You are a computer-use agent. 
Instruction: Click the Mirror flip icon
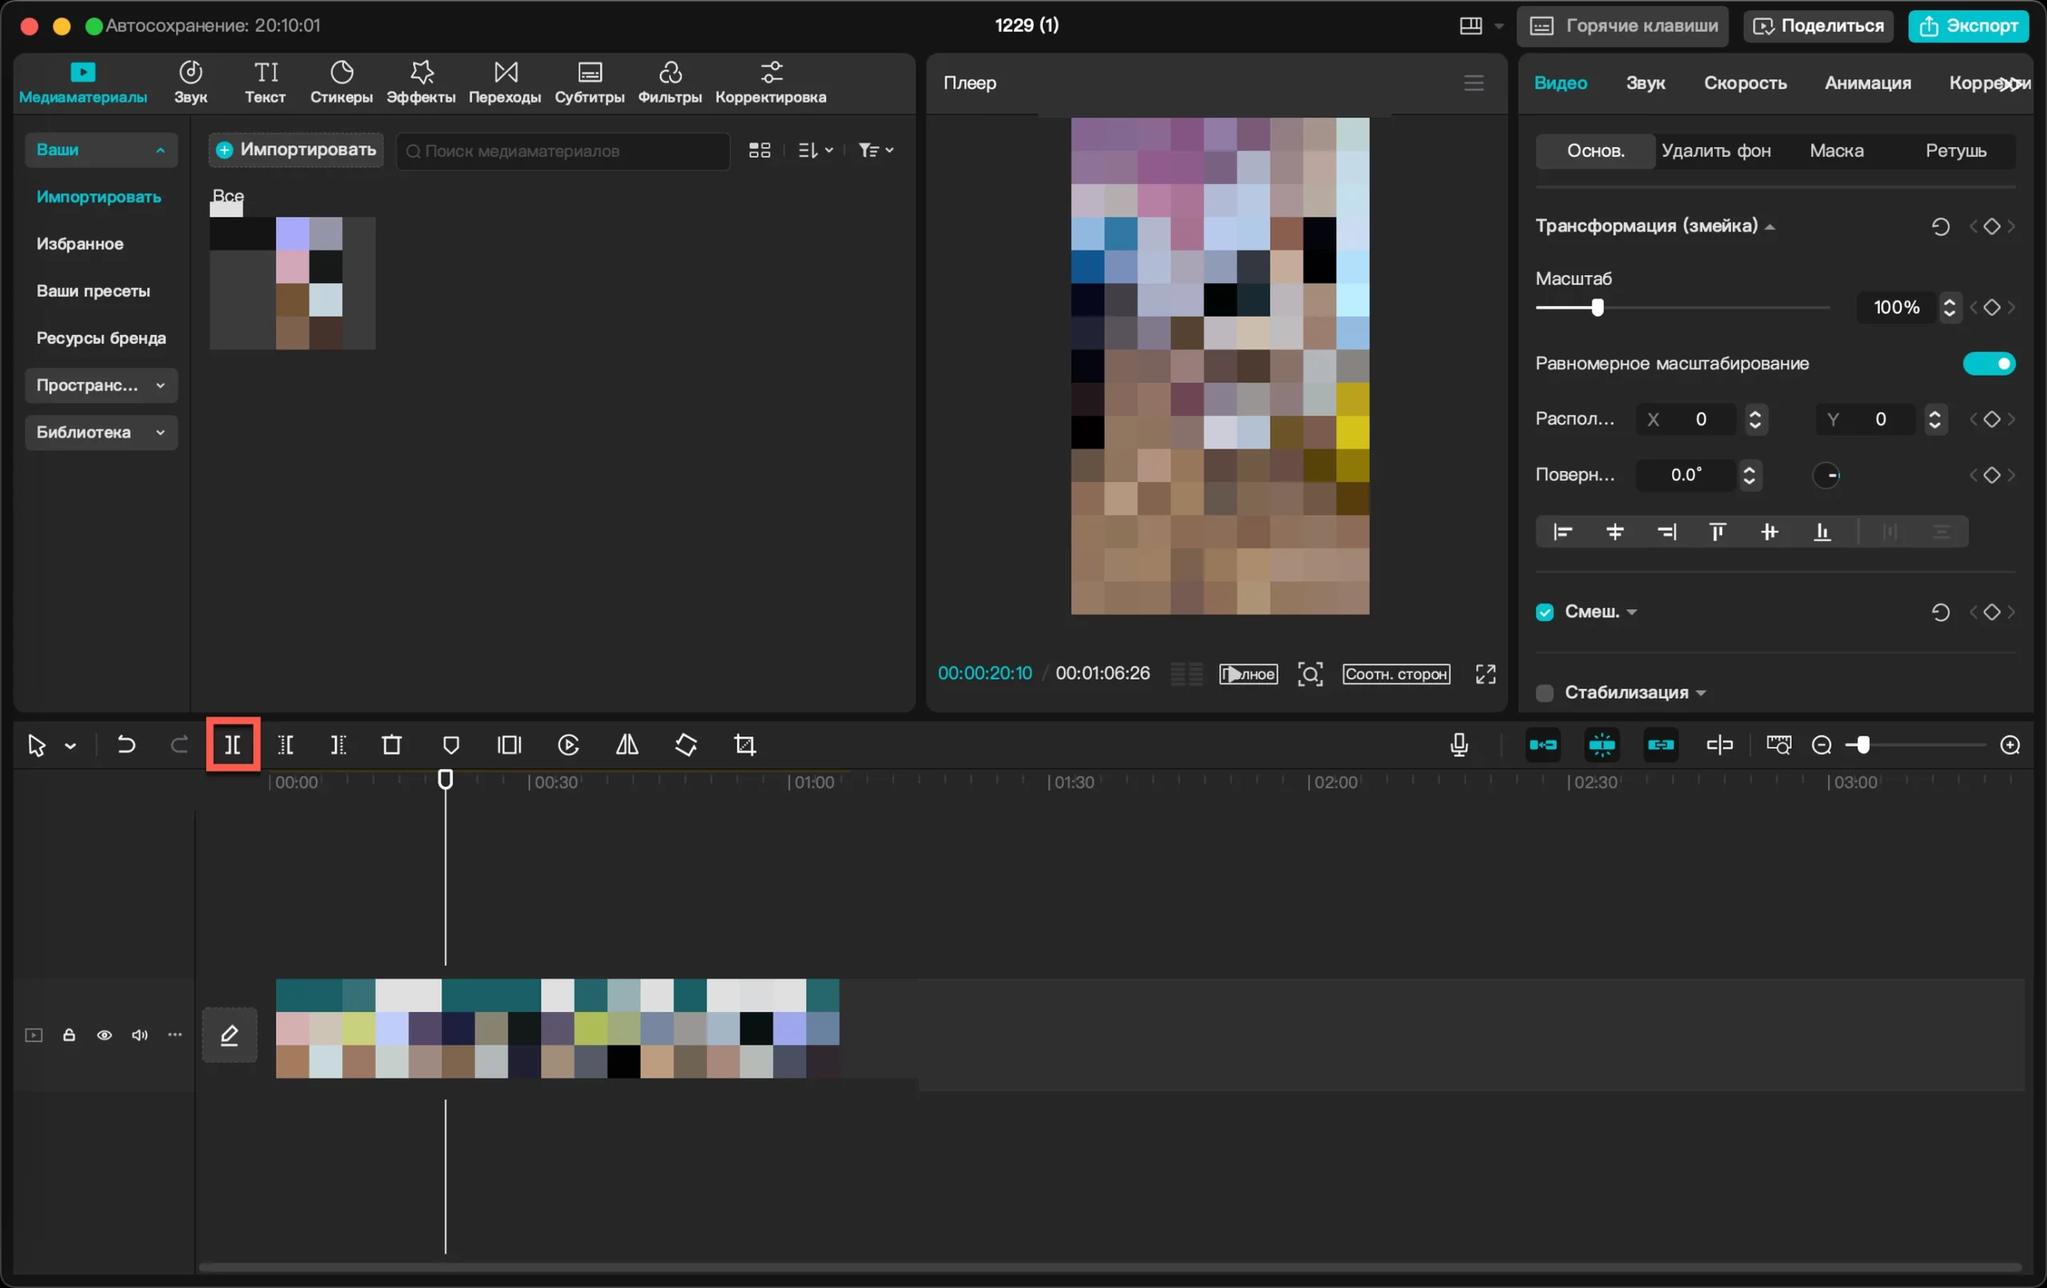pyautogui.click(x=628, y=745)
